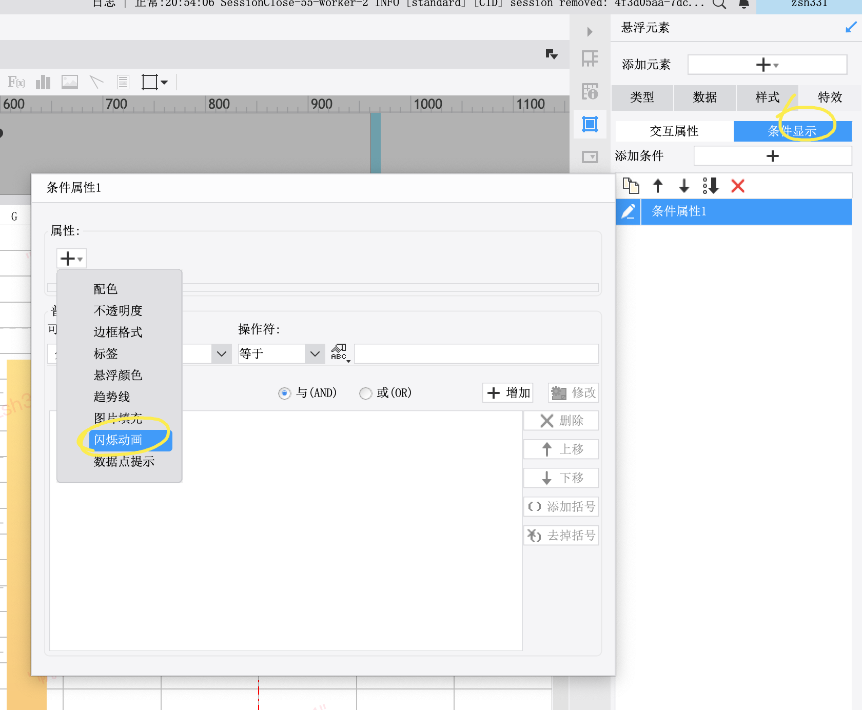Open the ABC value type selector icon

(340, 353)
